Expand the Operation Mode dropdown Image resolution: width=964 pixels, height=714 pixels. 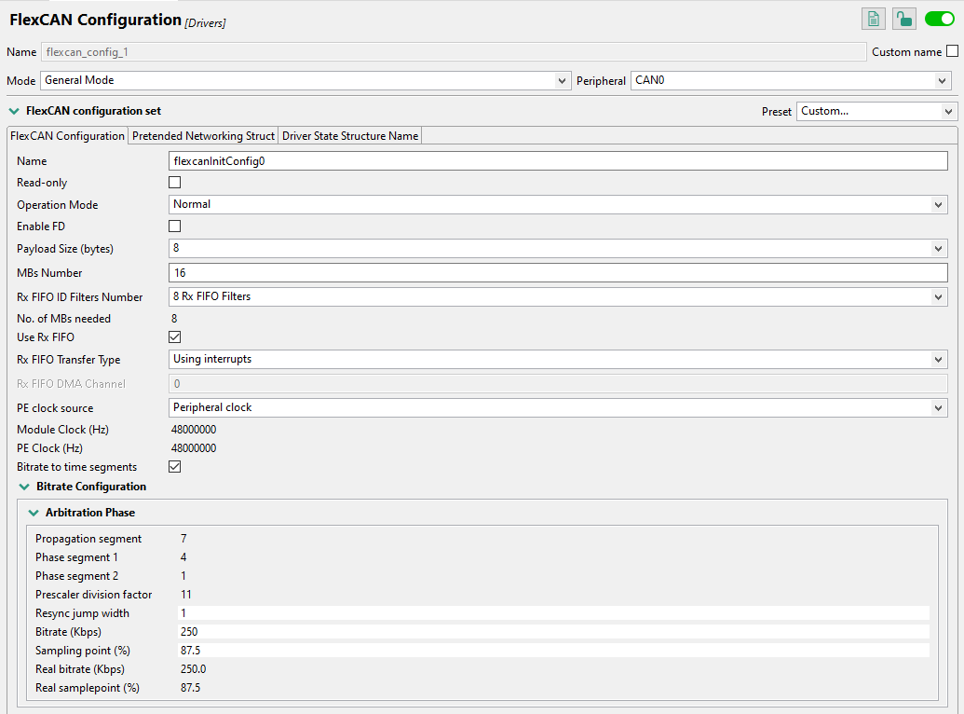(557, 204)
